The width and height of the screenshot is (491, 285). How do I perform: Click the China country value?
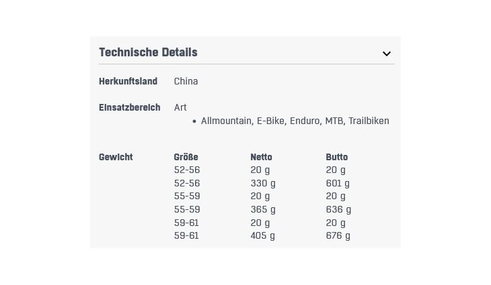click(186, 81)
